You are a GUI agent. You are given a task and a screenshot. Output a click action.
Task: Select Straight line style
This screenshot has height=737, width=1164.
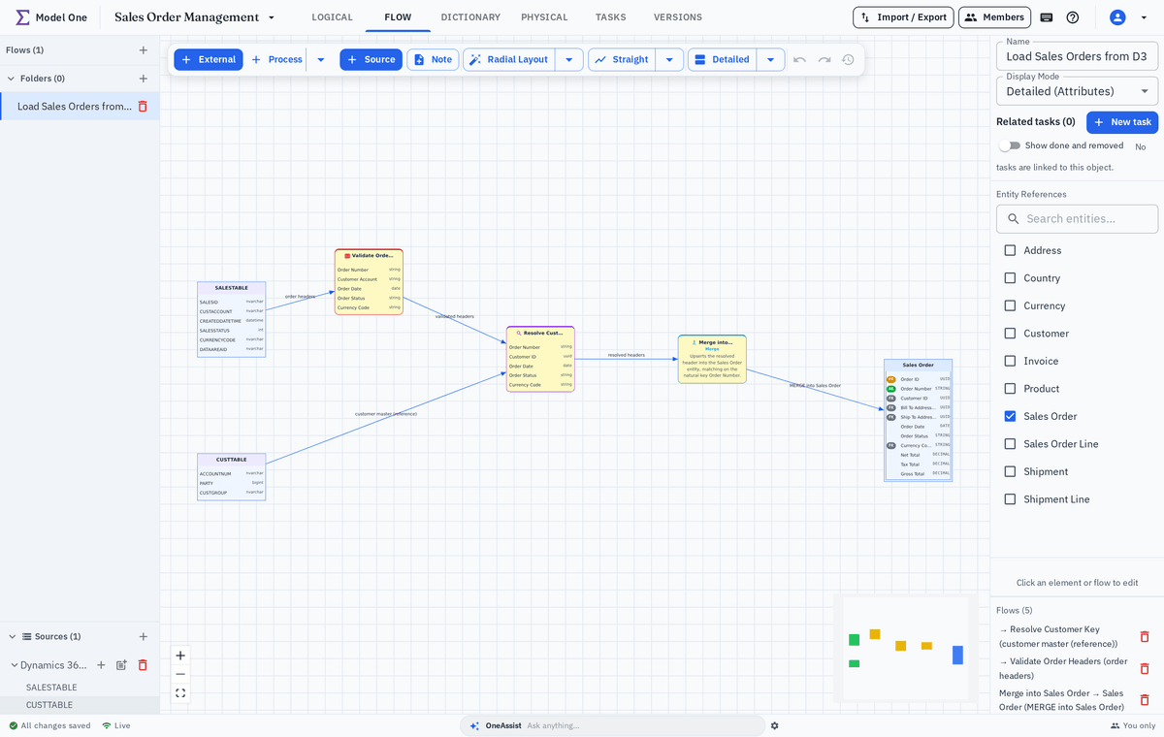click(622, 59)
